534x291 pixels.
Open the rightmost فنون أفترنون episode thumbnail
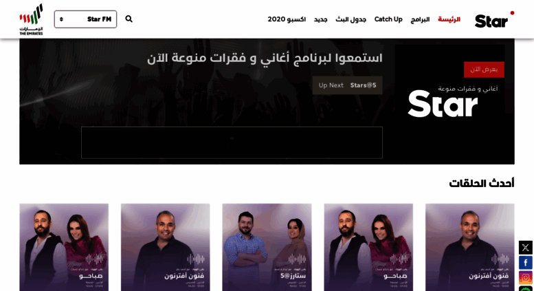470,248
